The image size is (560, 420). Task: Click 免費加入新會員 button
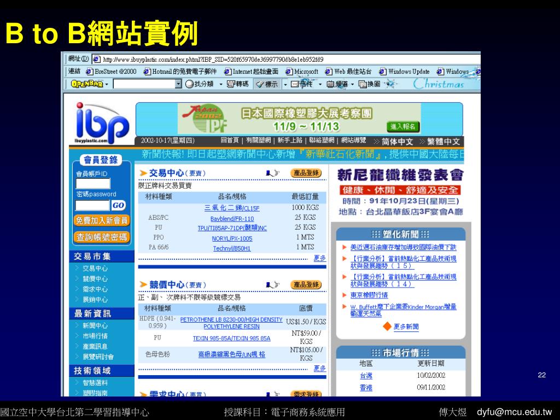tap(102, 220)
